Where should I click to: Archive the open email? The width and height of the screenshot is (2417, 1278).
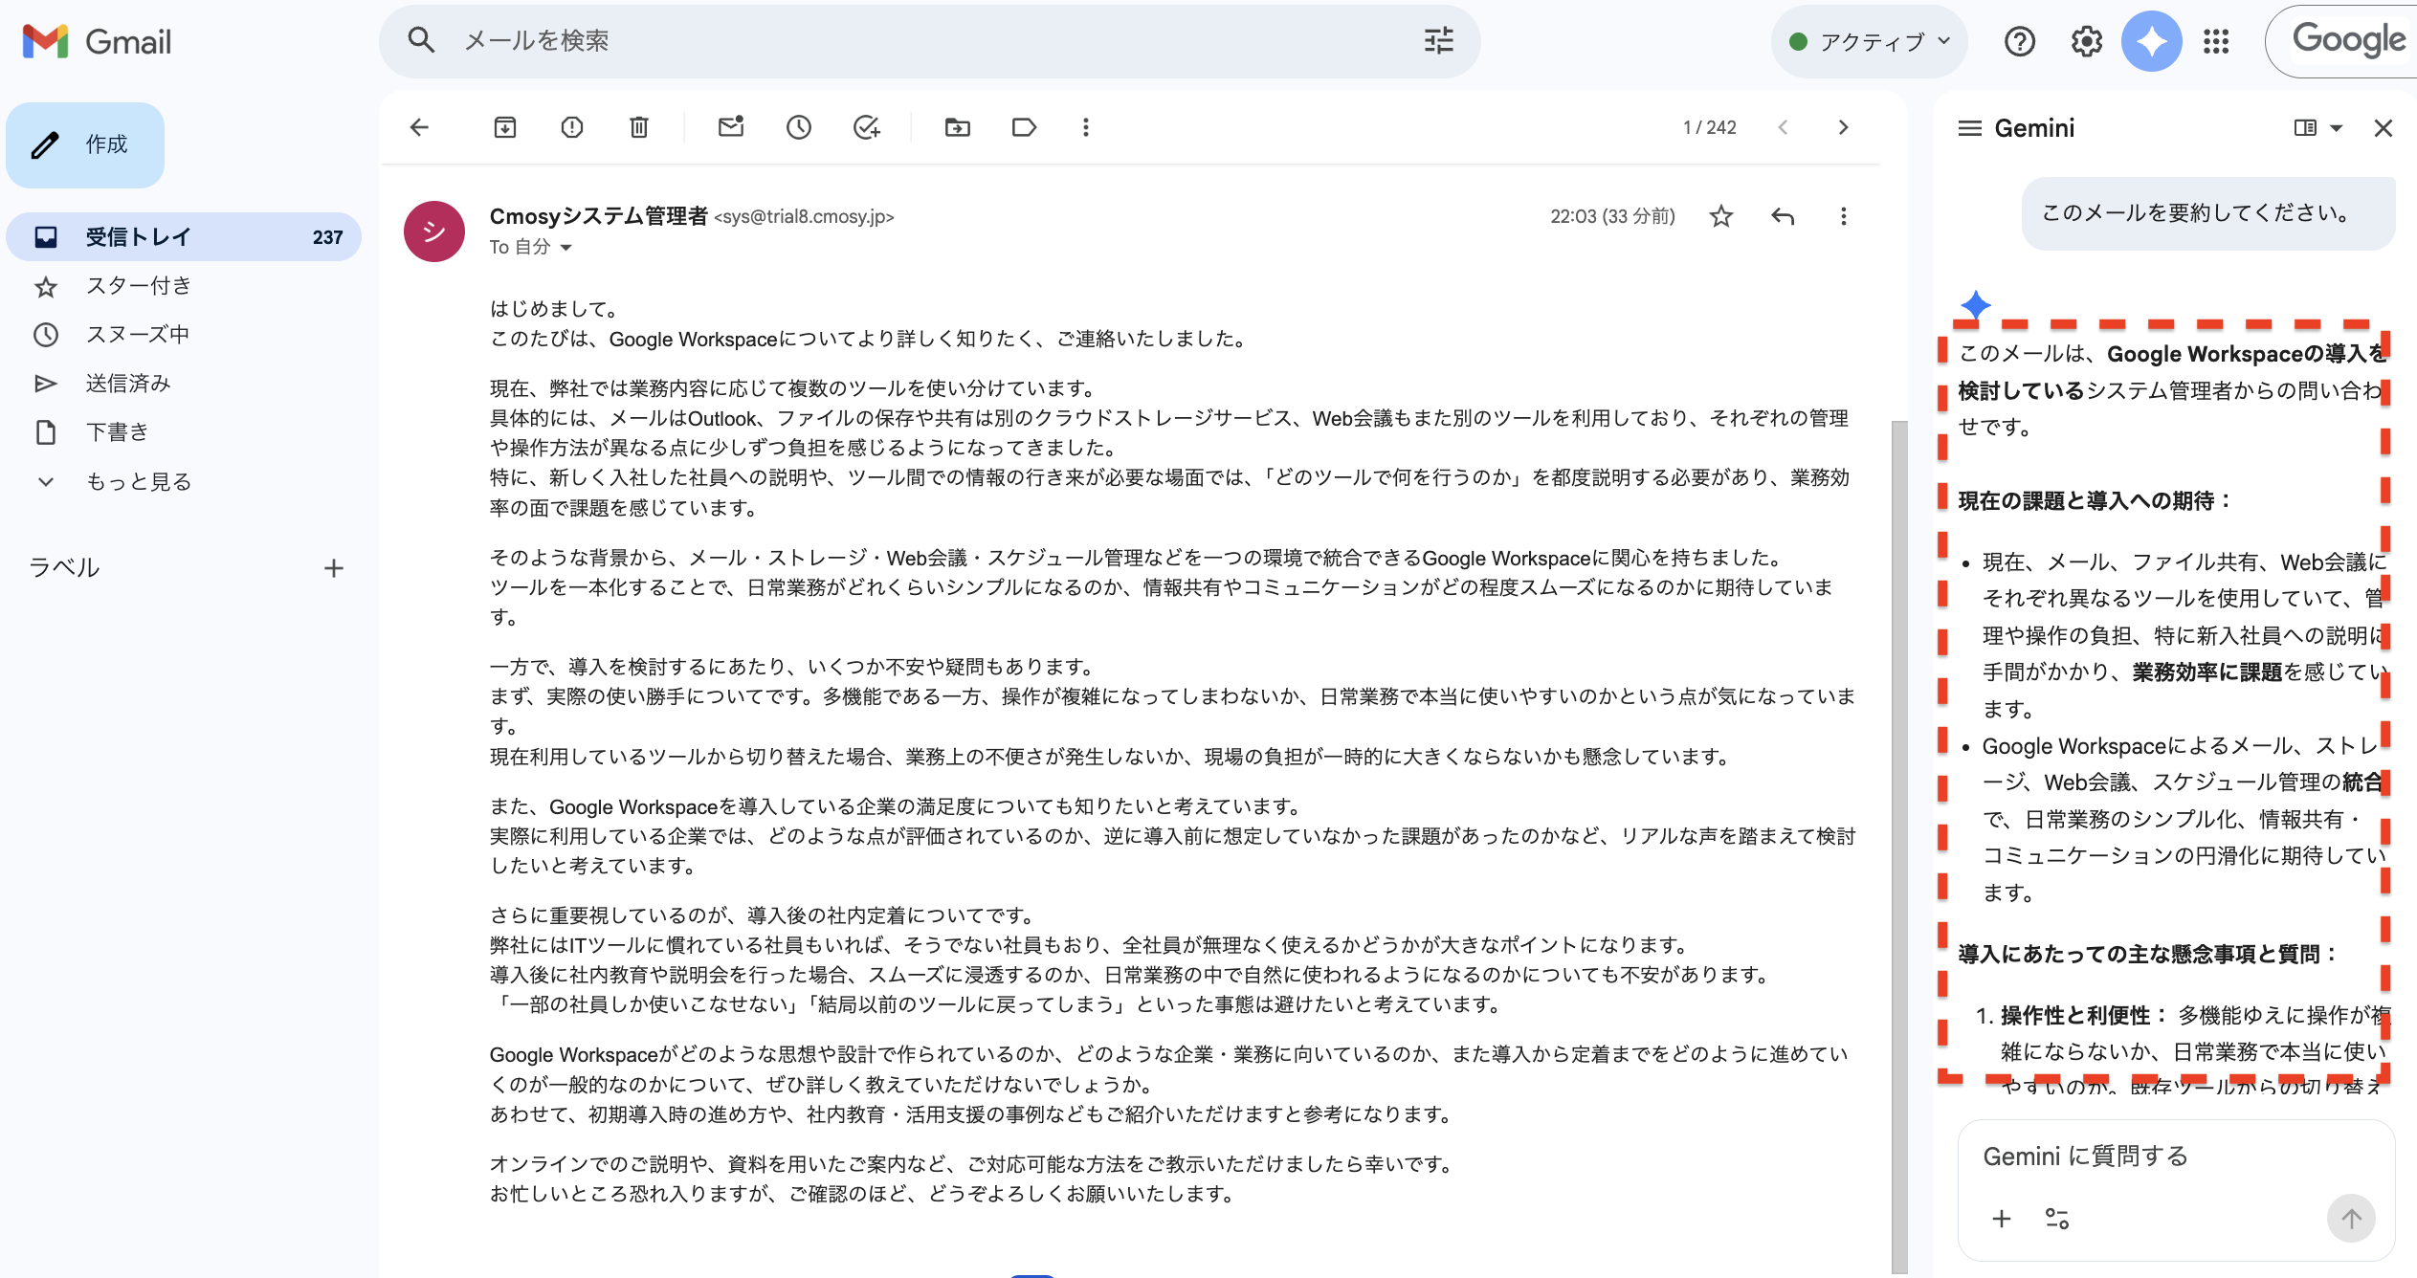(x=504, y=127)
